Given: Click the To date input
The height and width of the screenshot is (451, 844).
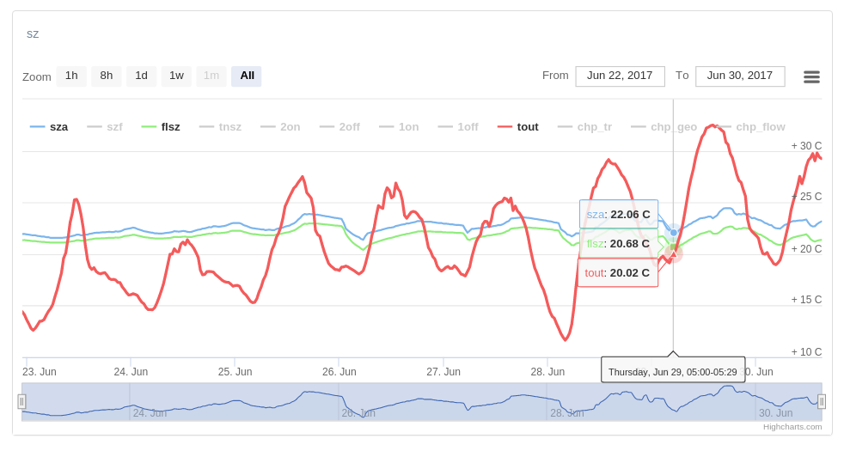Looking at the screenshot, I should [x=740, y=76].
